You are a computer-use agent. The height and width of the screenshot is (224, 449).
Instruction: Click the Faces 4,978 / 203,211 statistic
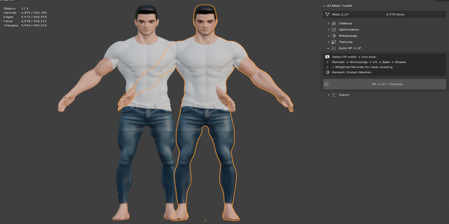[x=25, y=21]
